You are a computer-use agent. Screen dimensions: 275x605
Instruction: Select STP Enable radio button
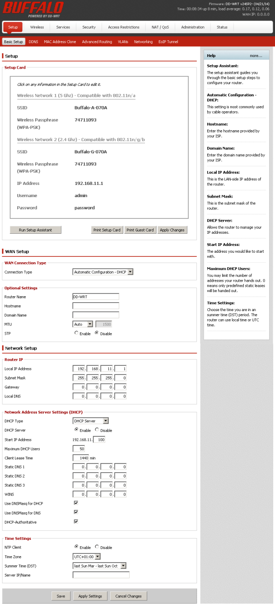[x=76, y=333]
